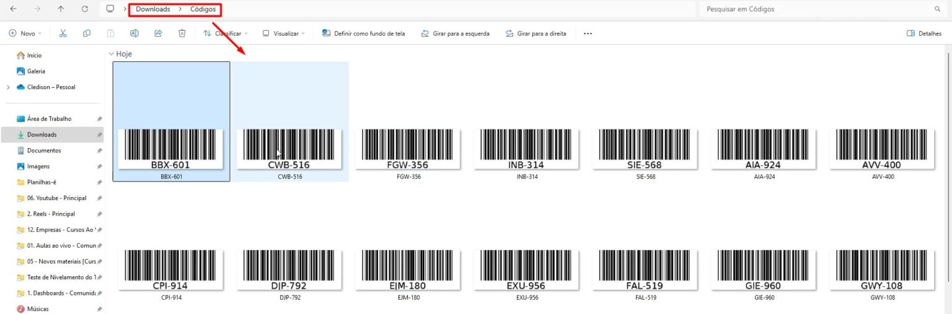This screenshot has height=314, width=952.
Task: Open the Novo dropdown menu
Action: coord(25,33)
